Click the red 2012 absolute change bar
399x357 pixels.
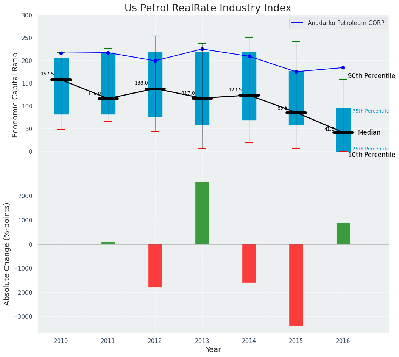(155, 265)
